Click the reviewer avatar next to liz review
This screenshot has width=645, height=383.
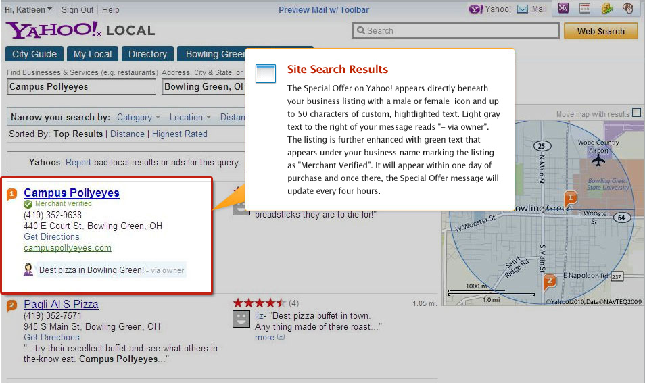(241, 319)
